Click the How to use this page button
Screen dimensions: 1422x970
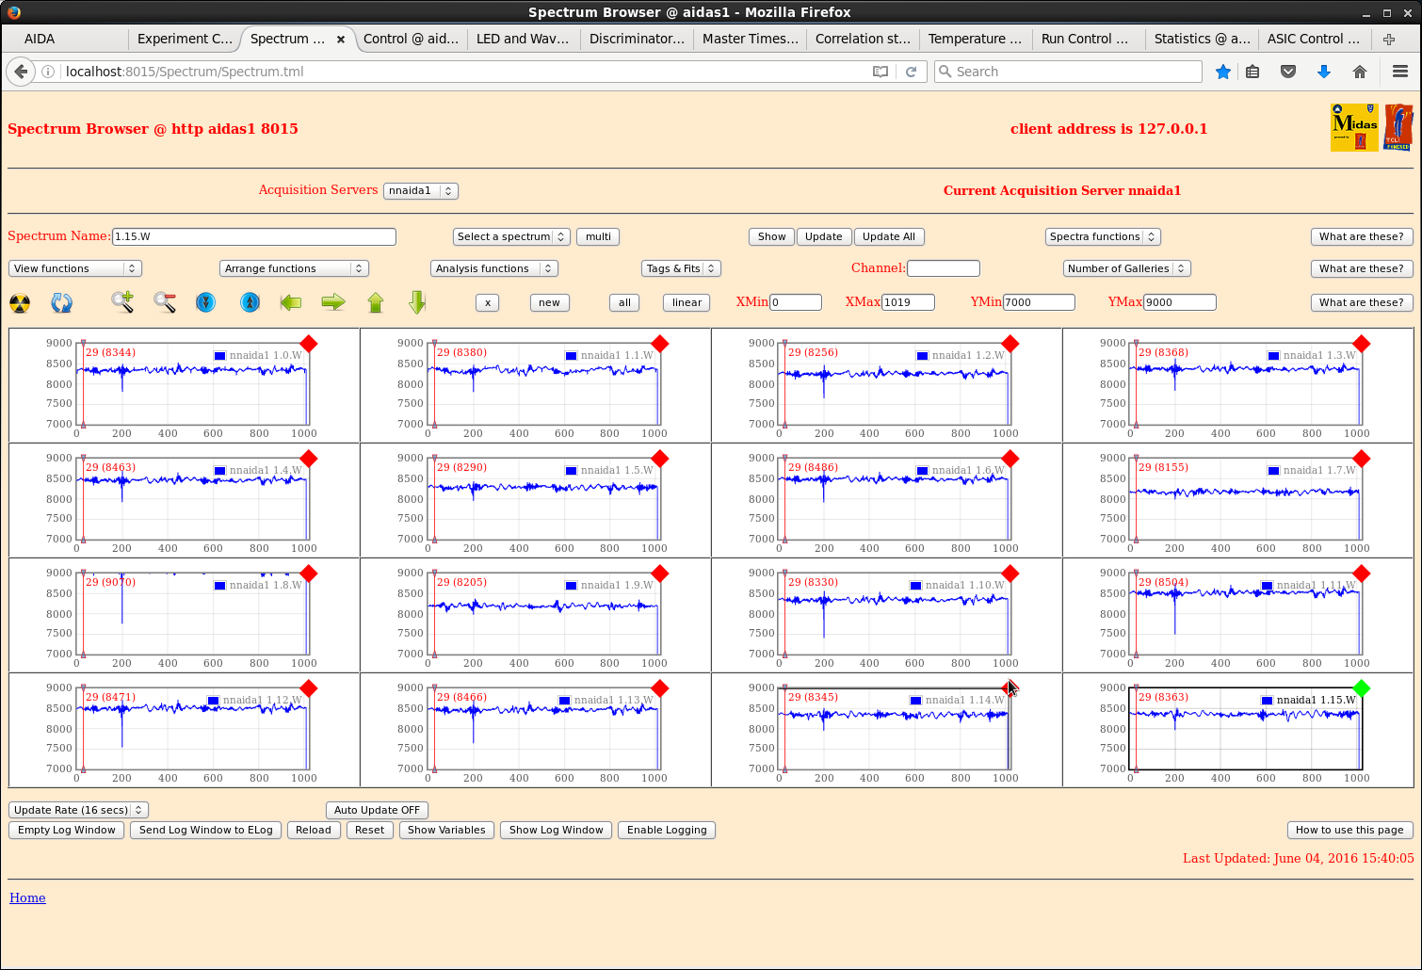point(1349,830)
